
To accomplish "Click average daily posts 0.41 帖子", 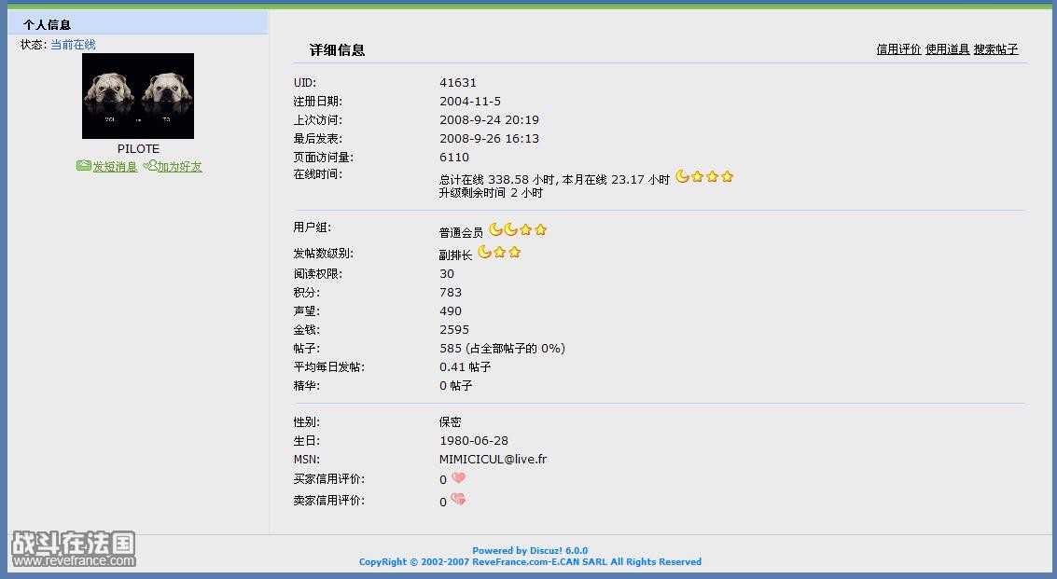I will pos(465,366).
